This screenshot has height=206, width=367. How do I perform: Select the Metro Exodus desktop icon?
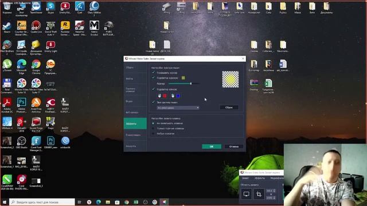[94, 28]
